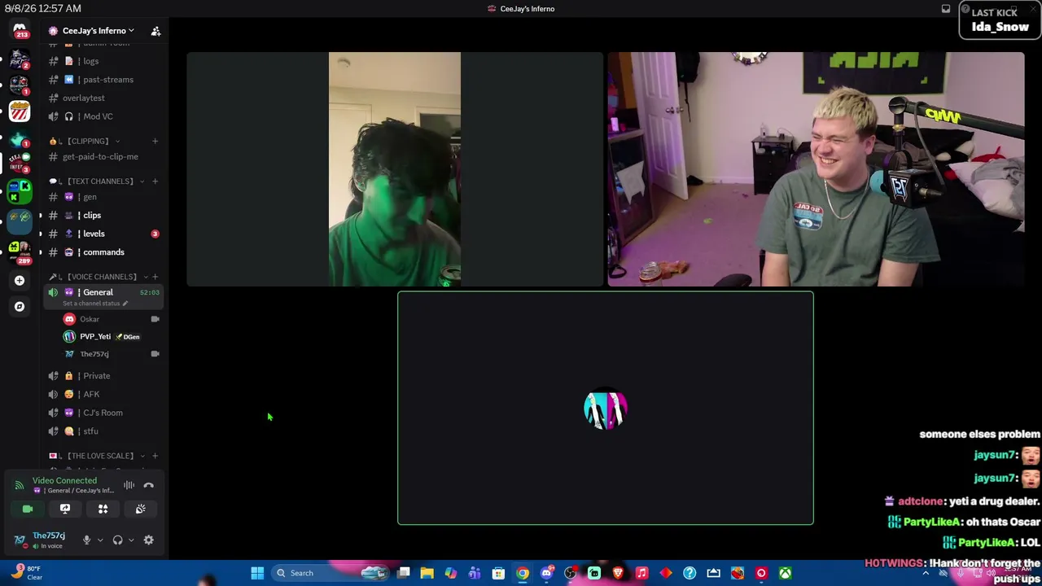This screenshot has height=586, width=1042.
Task: Create channel in TEXT CHANNELS category
Action: (155, 181)
